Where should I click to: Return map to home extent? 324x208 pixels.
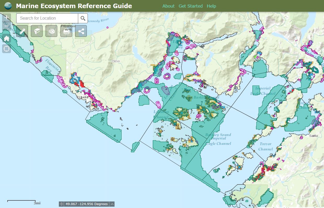point(7,38)
